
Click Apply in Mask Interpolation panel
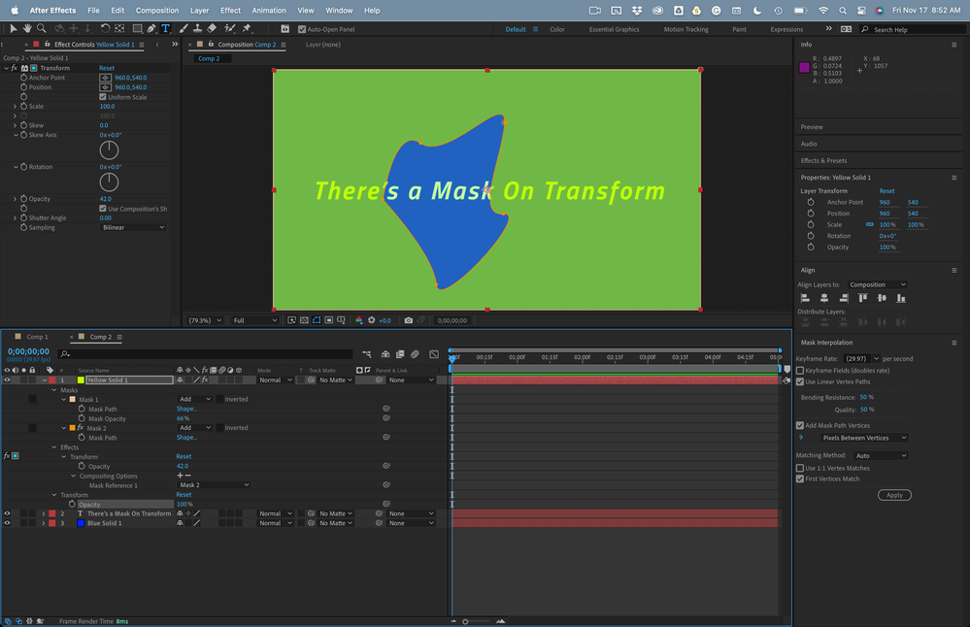pyautogui.click(x=894, y=495)
